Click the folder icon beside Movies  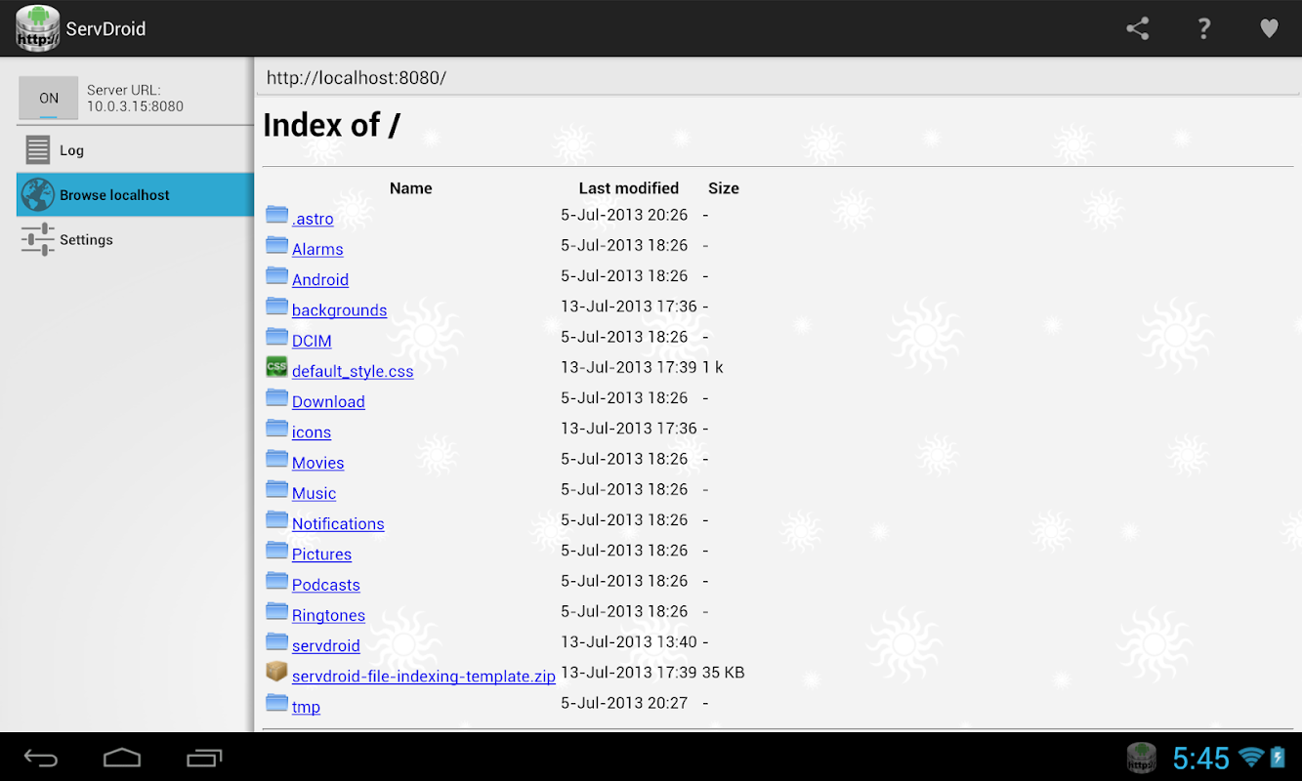coord(277,459)
